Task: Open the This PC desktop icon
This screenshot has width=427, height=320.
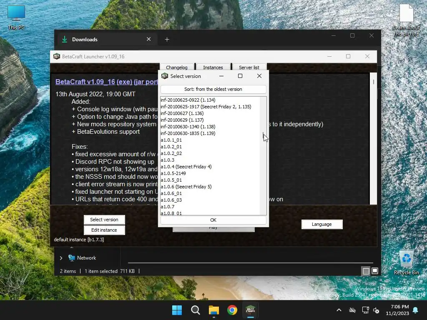Action: (16, 17)
